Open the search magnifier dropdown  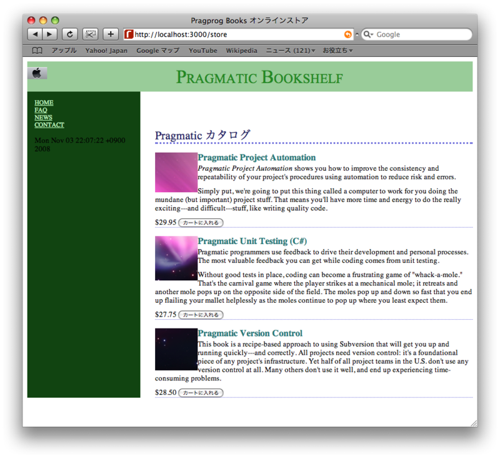[368, 34]
